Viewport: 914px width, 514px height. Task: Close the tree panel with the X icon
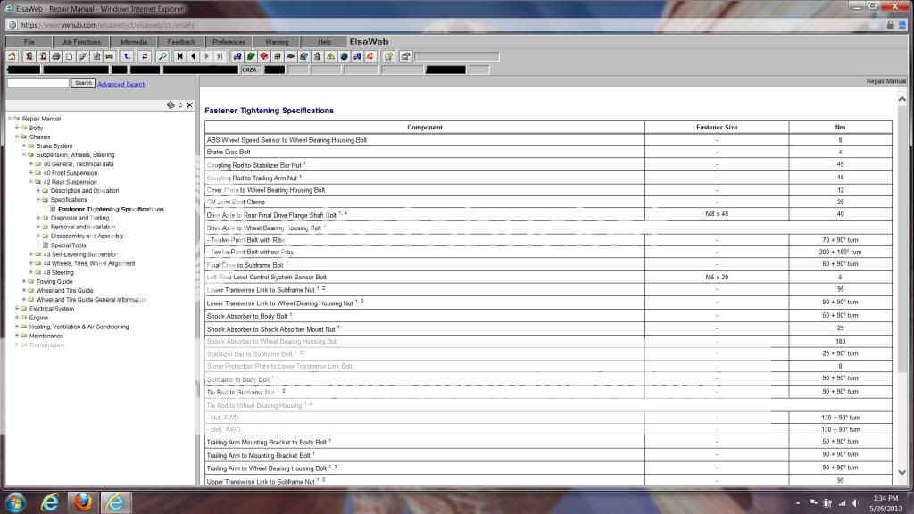point(189,105)
